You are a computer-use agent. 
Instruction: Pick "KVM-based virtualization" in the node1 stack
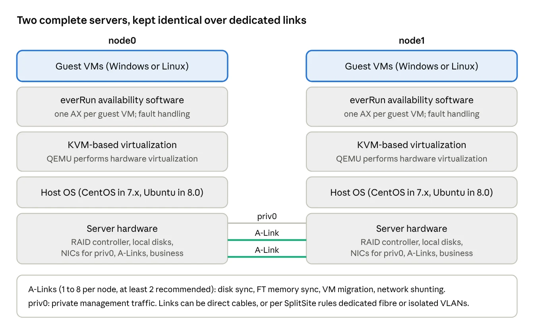[412, 145]
